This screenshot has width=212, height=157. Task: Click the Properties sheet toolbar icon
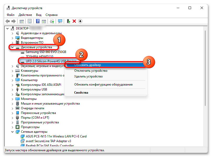(x=30, y=21)
